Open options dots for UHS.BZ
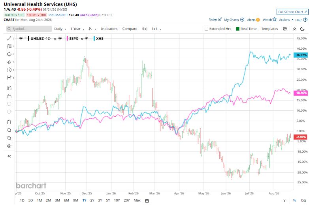 click(25, 38)
